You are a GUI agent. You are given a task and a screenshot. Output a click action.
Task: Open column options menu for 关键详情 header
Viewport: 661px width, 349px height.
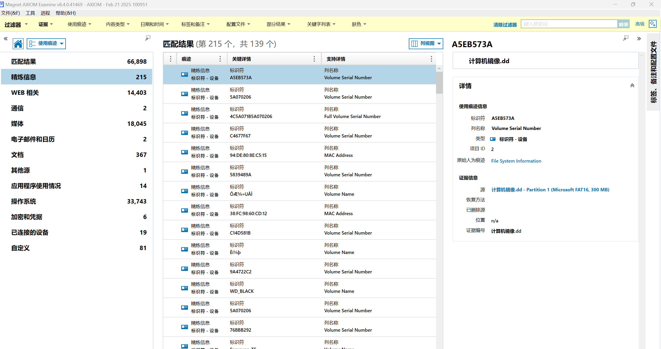pos(314,59)
